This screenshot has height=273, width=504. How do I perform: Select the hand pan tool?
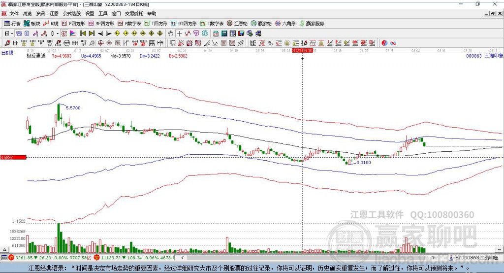(x=171, y=34)
